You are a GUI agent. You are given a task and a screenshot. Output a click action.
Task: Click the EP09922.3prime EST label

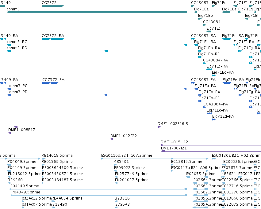[x=129, y=168]
